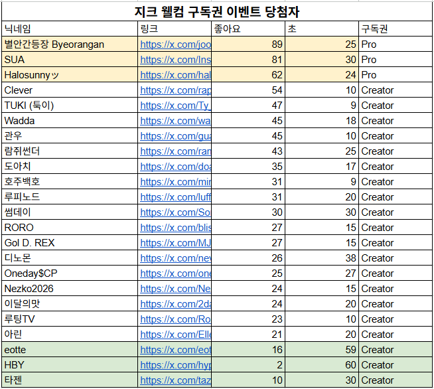Image resolution: width=434 pixels, height=389 pixels.
Task: Open the x.com link for Halosunny
Action: pyautogui.click(x=175, y=75)
